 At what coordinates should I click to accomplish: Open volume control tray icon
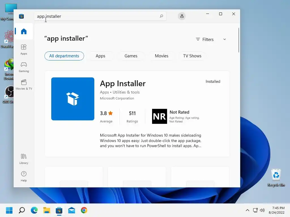[x=262, y=210]
